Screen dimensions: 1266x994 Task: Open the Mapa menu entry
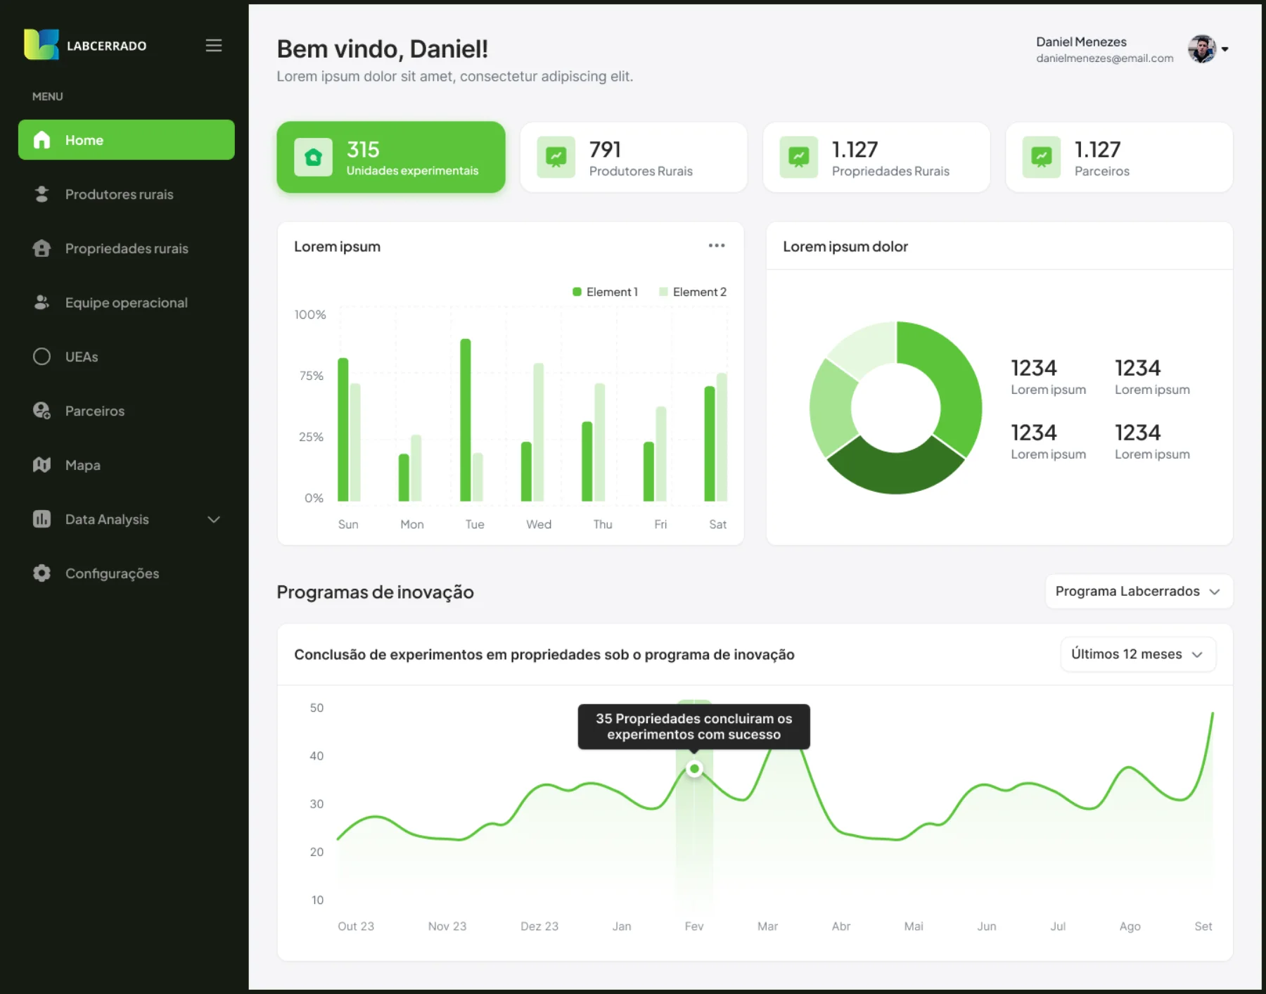(127, 465)
